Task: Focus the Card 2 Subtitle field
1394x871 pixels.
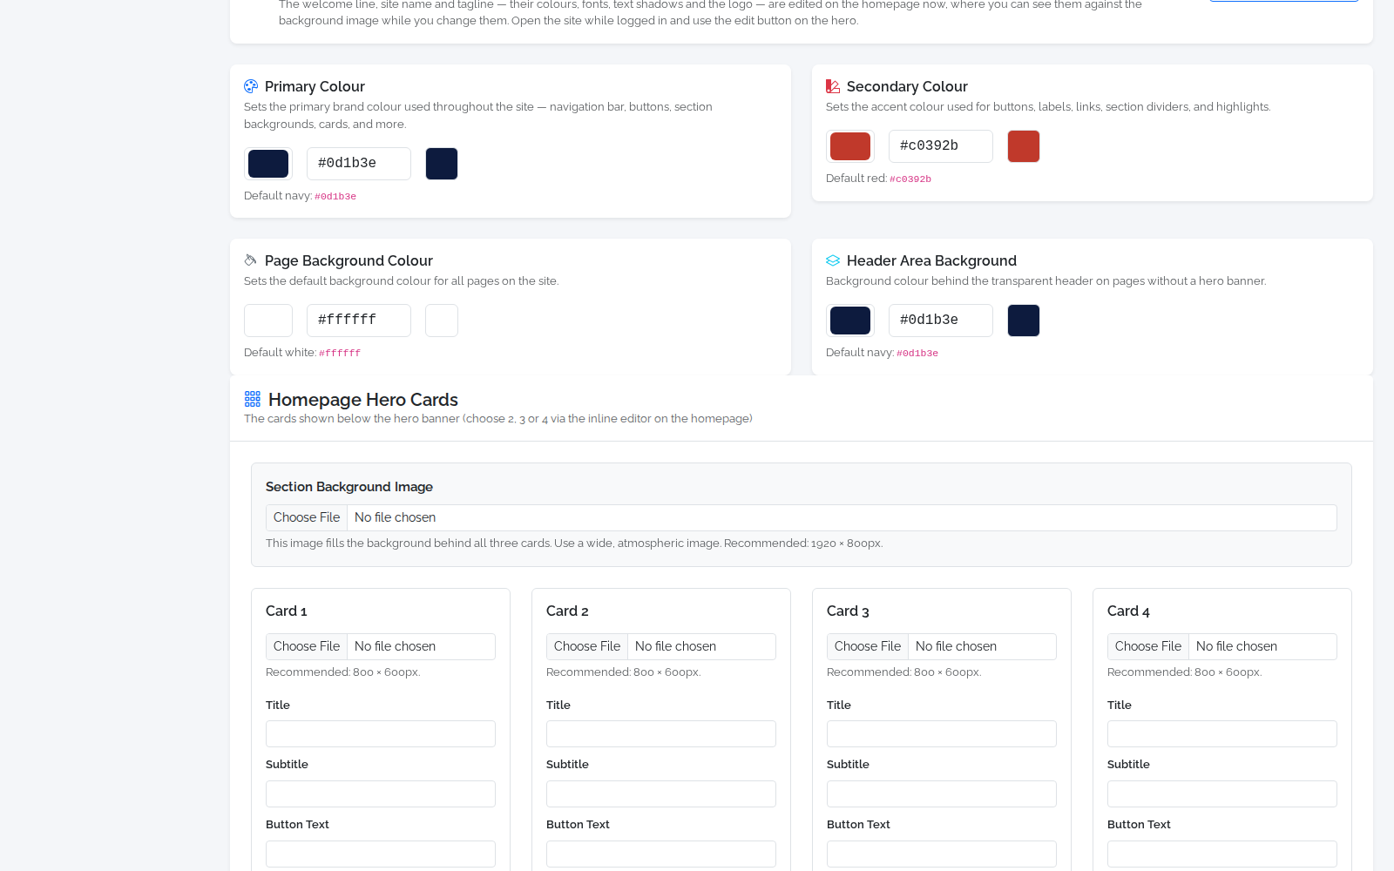Action: 661,793
